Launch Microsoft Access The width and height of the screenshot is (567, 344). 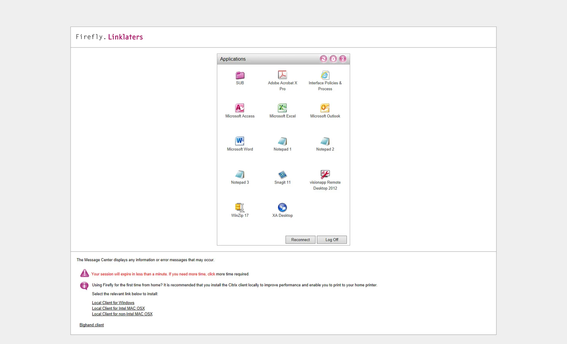pos(240,111)
